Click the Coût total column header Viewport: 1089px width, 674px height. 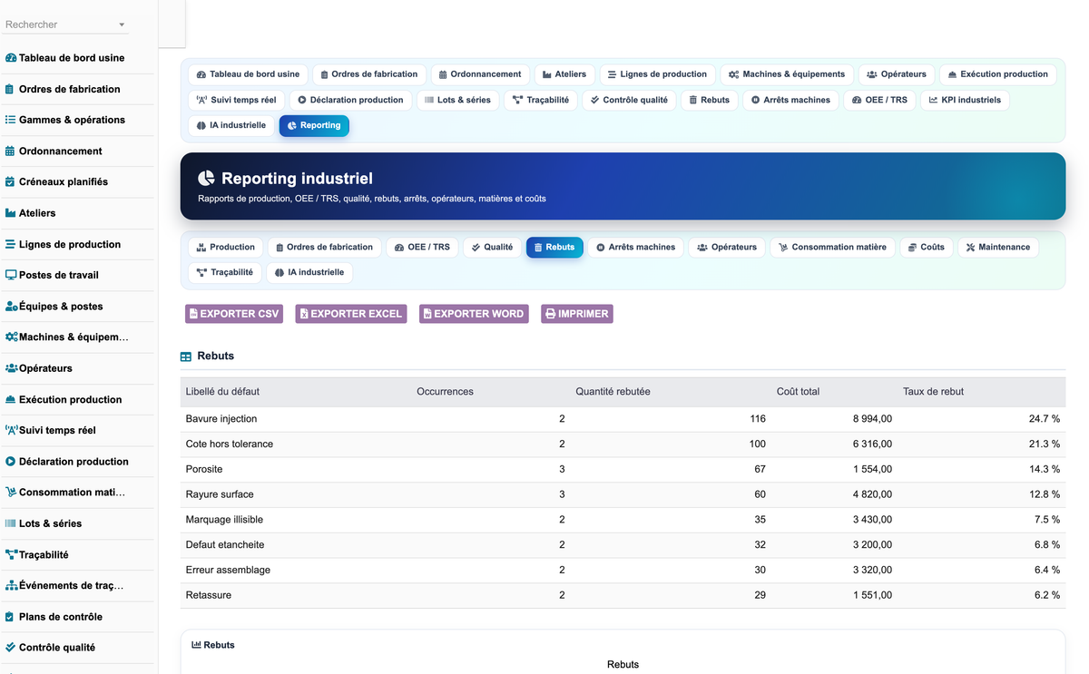pos(798,392)
